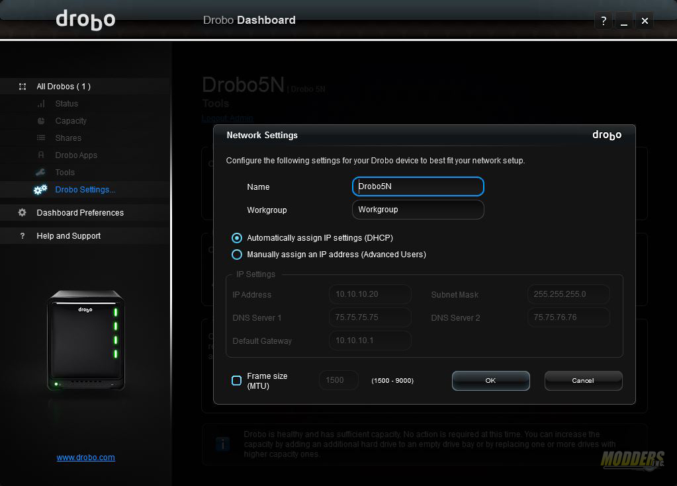Cancel the Network Settings dialog
Screen dimensions: 677x486
tap(583, 381)
